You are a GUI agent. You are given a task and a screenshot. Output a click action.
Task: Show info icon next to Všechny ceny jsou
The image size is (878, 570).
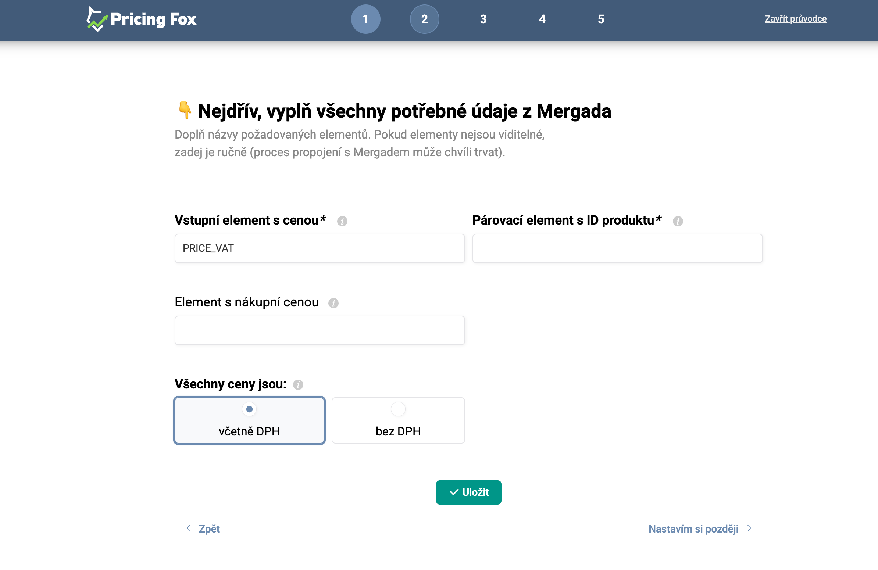tap(298, 384)
